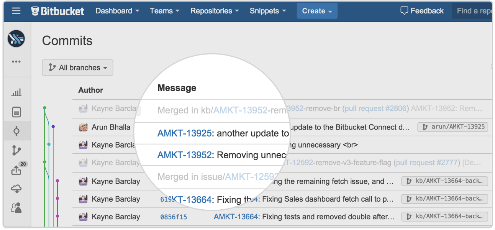Click branch tag on Fixing Sales dashboard row
The height and width of the screenshot is (230, 495).
444,199
